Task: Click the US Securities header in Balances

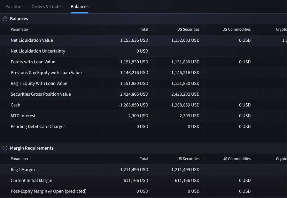Action: click(x=188, y=30)
